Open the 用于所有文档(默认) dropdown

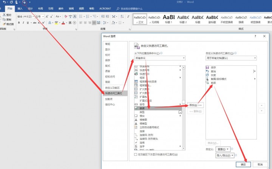pos(231,58)
